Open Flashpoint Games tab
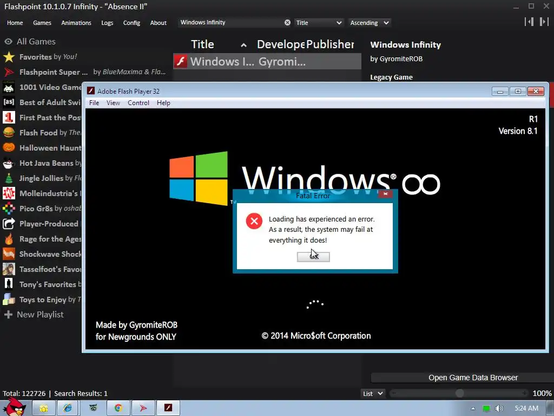 (x=42, y=23)
